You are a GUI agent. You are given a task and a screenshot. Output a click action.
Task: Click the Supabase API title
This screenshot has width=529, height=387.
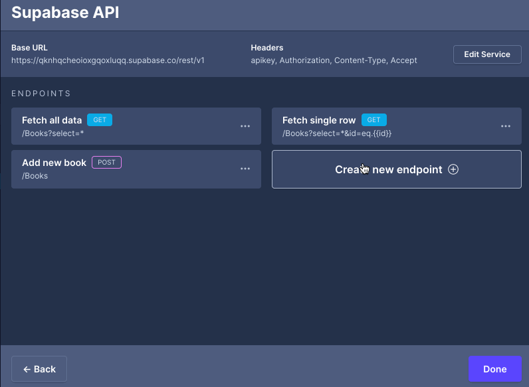point(65,13)
